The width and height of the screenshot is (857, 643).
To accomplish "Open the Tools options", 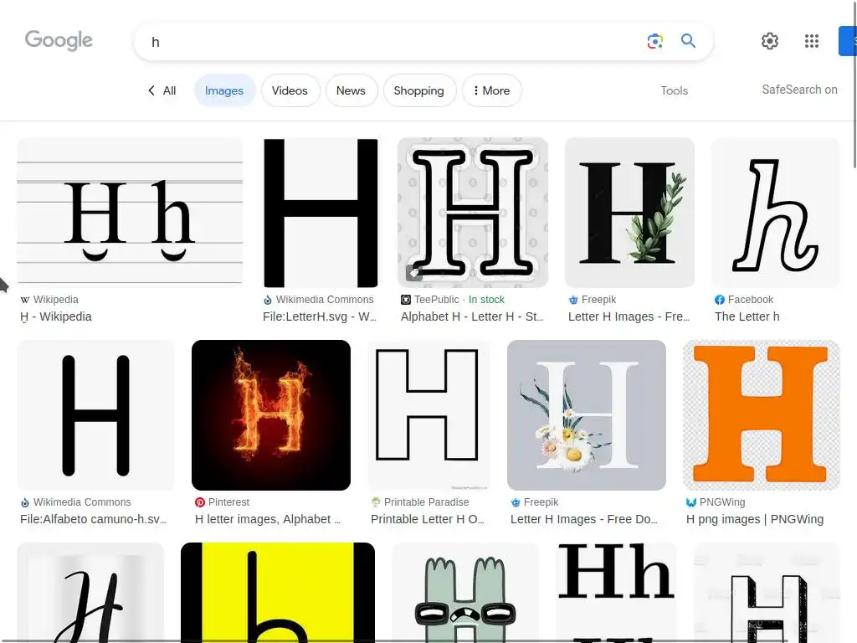I will 674,90.
